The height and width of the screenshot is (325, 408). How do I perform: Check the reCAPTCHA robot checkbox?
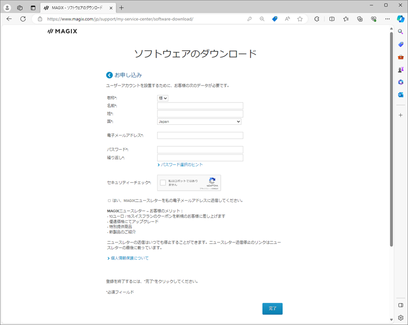click(163, 183)
